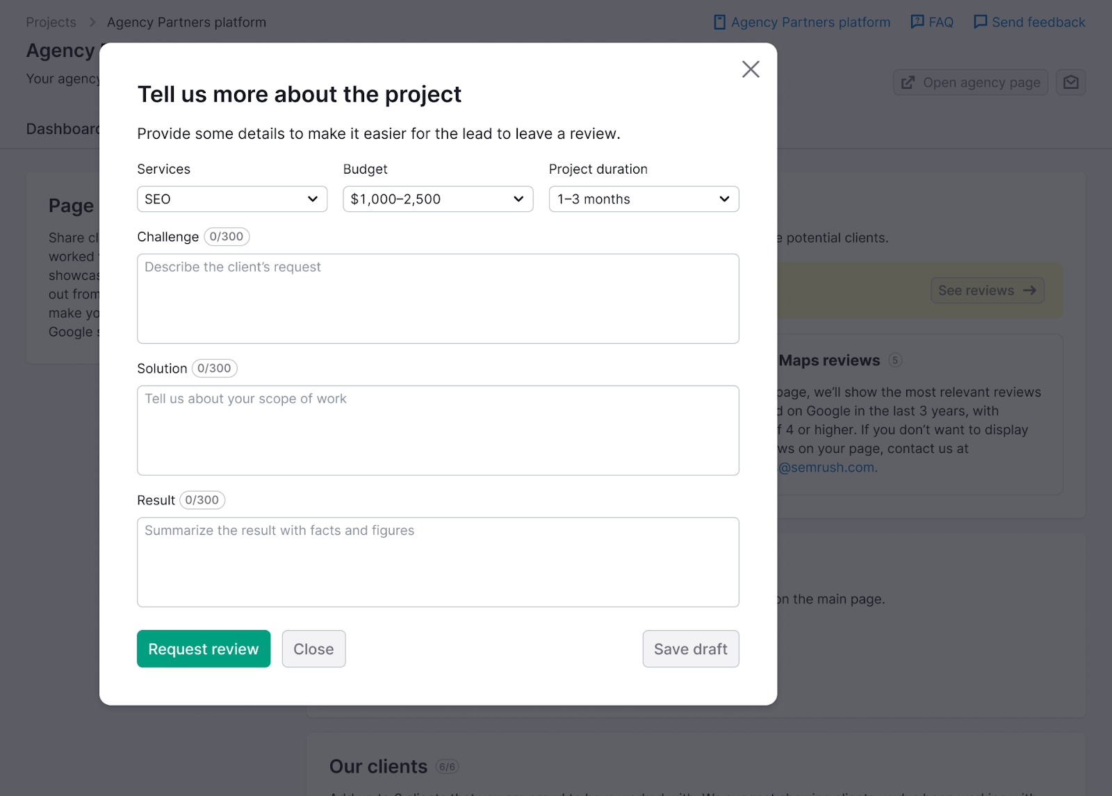Change the Project duration selection
Viewport: 1112px width, 796px height.
tap(643, 199)
